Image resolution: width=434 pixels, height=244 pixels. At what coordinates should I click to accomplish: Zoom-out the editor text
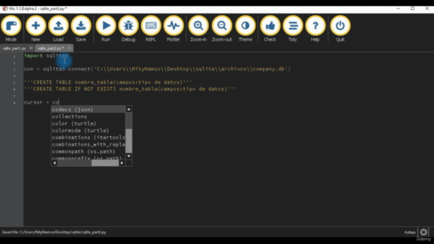(222, 28)
